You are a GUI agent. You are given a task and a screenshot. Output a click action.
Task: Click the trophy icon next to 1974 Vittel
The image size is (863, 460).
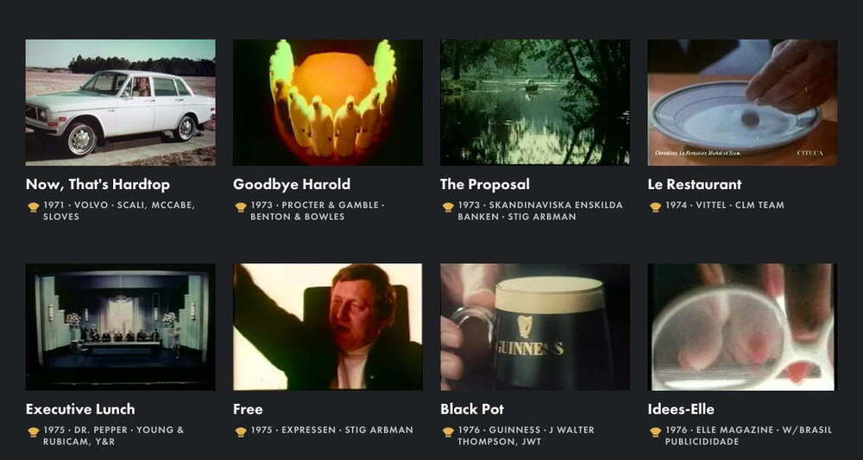tap(655, 207)
